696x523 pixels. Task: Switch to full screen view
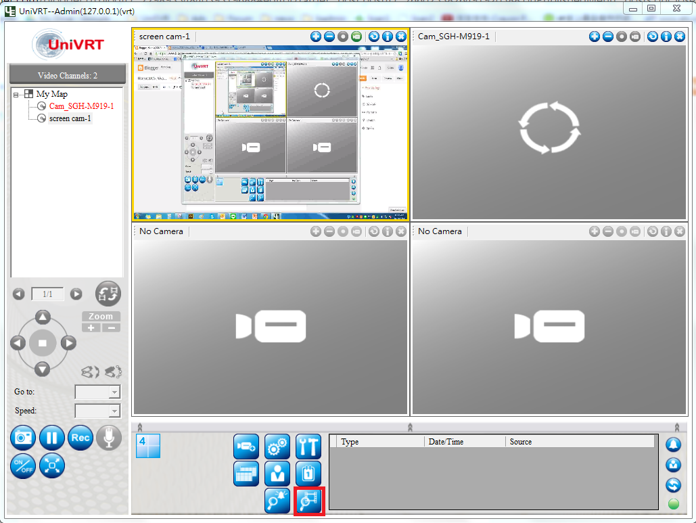(52, 465)
